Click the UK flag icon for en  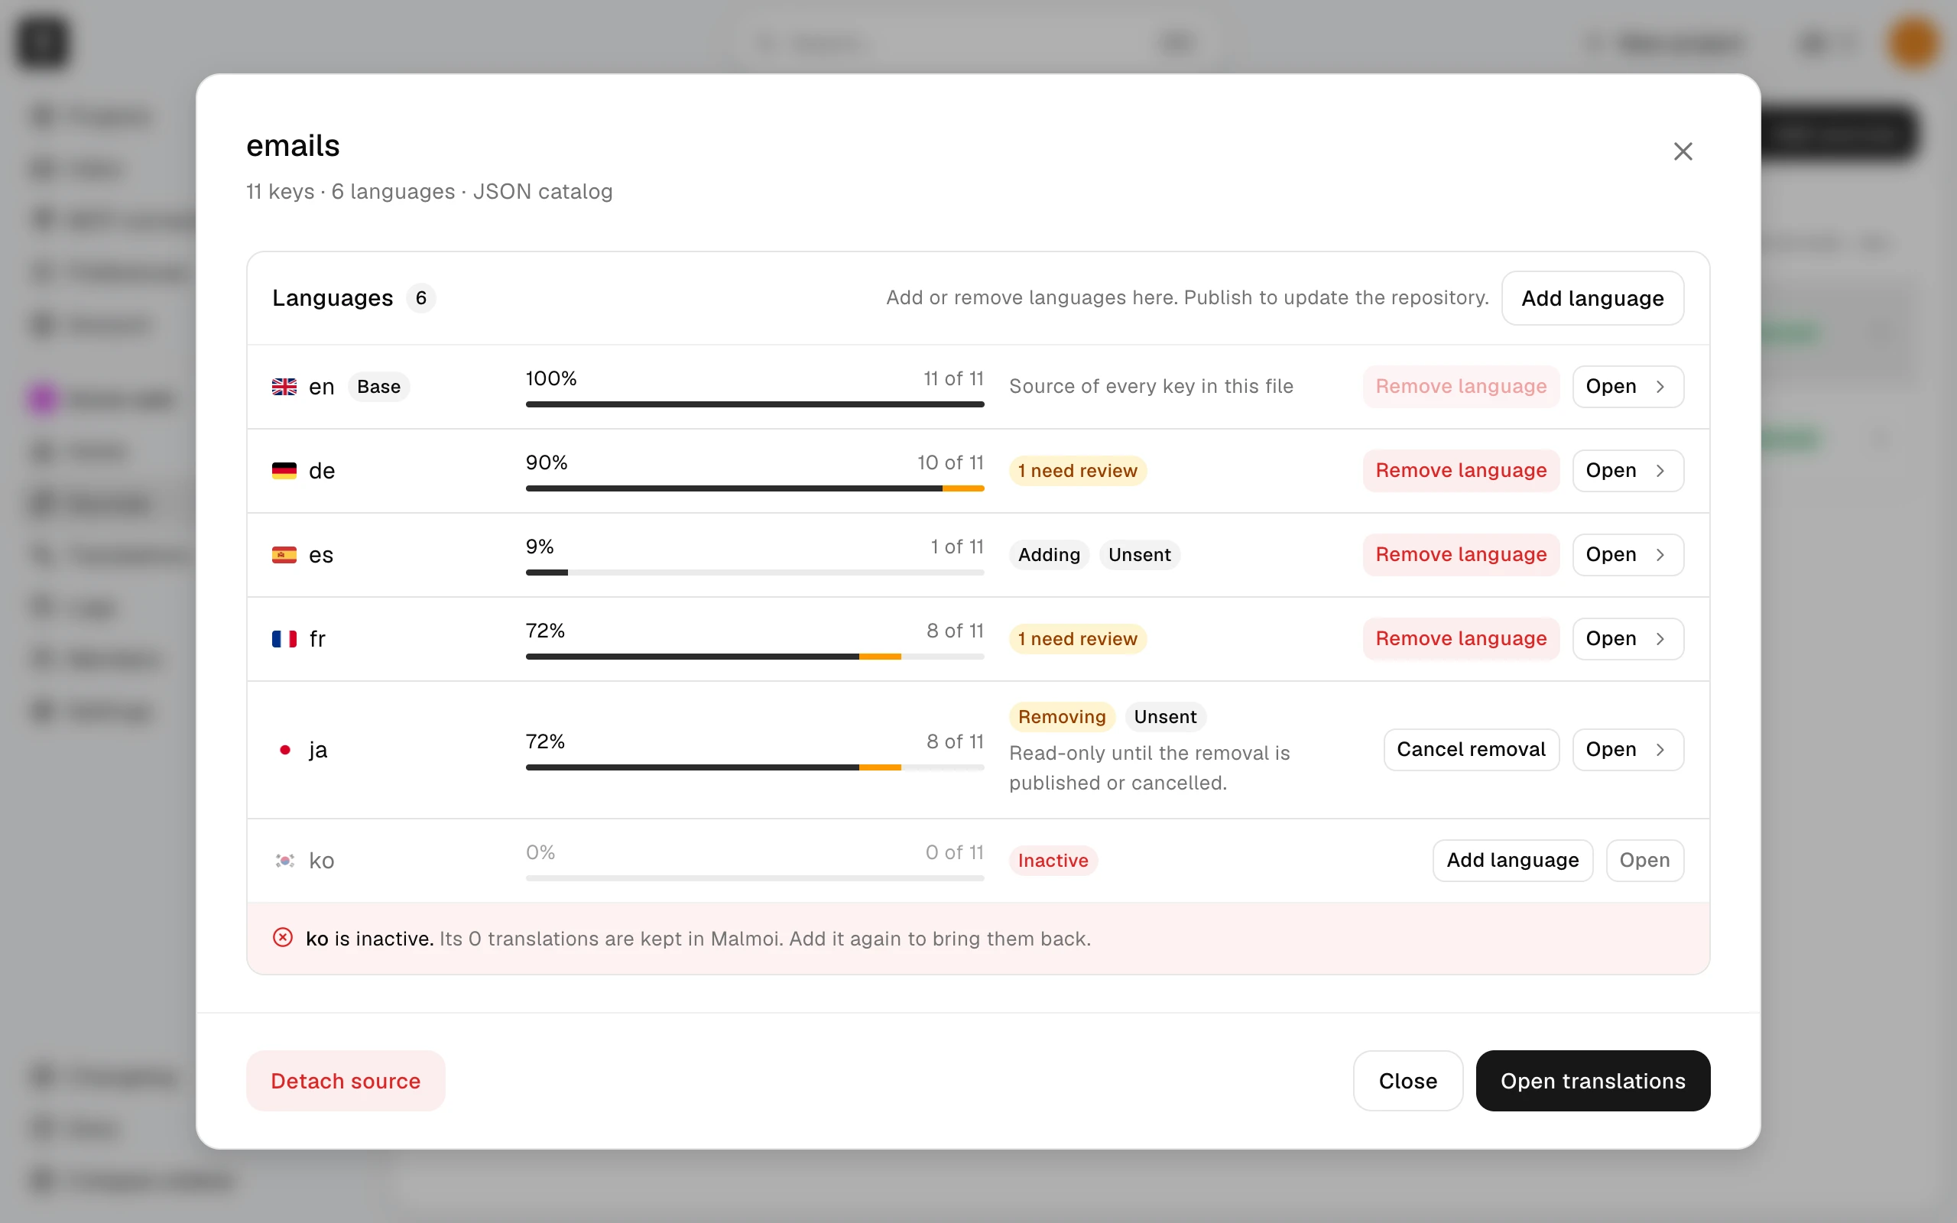click(x=284, y=387)
